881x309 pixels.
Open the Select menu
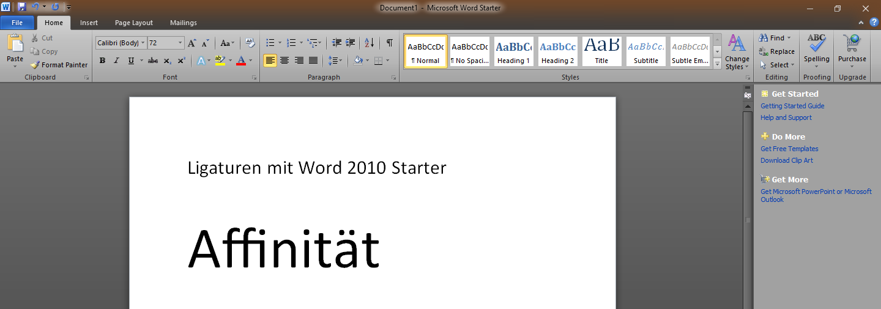[777, 65]
